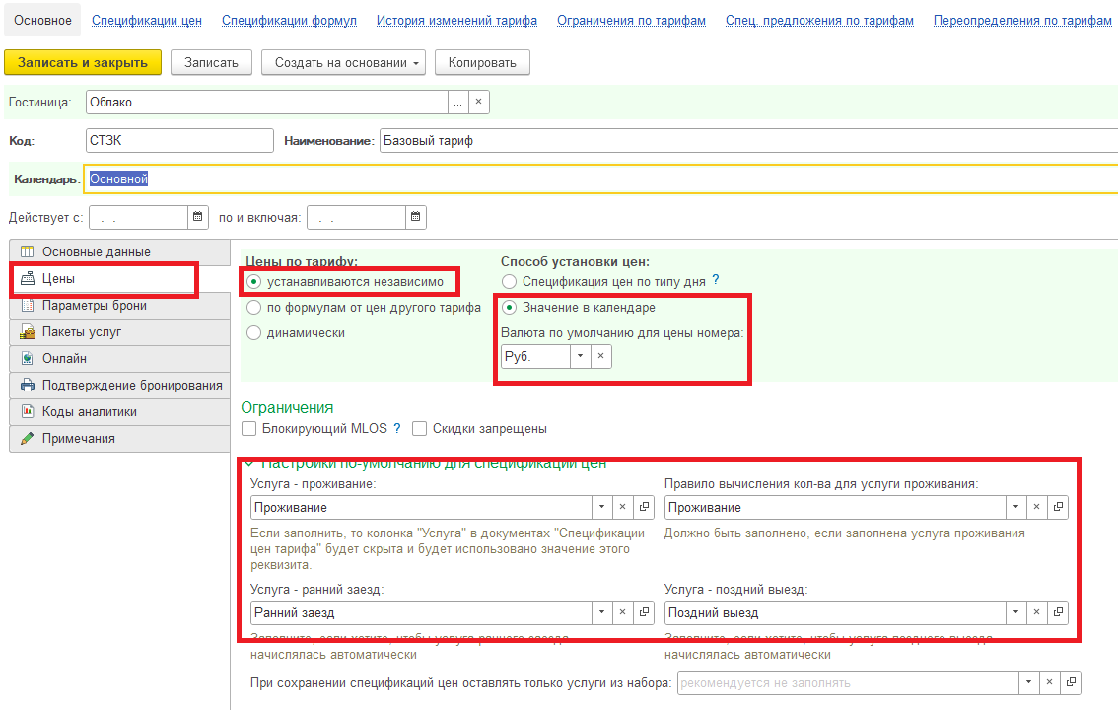Open the Цены section
This screenshot has height=710, width=1118.
[105, 279]
